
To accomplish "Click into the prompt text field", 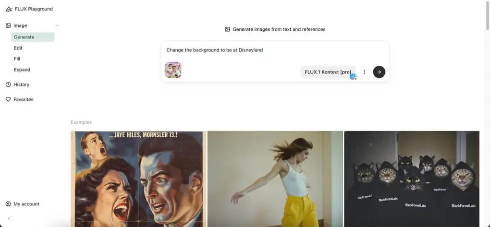I will pyautogui.click(x=274, y=50).
